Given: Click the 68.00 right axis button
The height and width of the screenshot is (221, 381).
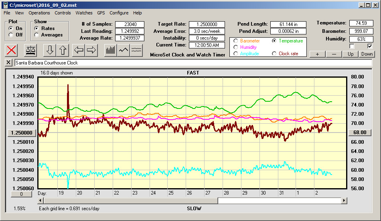Looking at the screenshot, I should [x=360, y=133].
